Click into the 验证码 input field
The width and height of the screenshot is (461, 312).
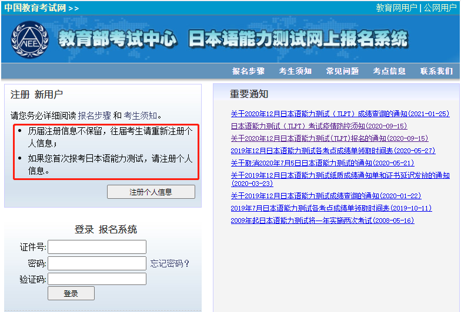(x=97, y=279)
